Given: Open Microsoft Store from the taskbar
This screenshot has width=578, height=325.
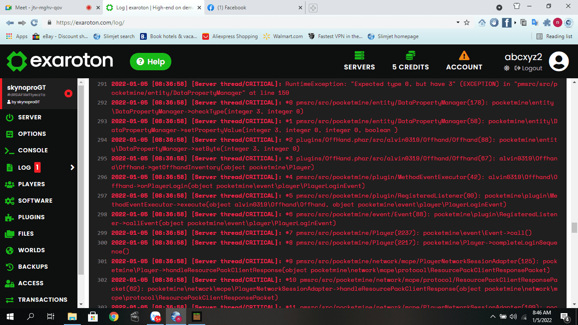Looking at the screenshot, I should coord(93,316).
